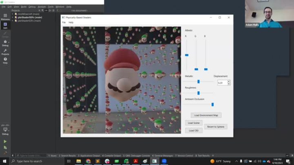
Task: Open the Welcome mode in Qt Creator
Action: click(5, 16)
